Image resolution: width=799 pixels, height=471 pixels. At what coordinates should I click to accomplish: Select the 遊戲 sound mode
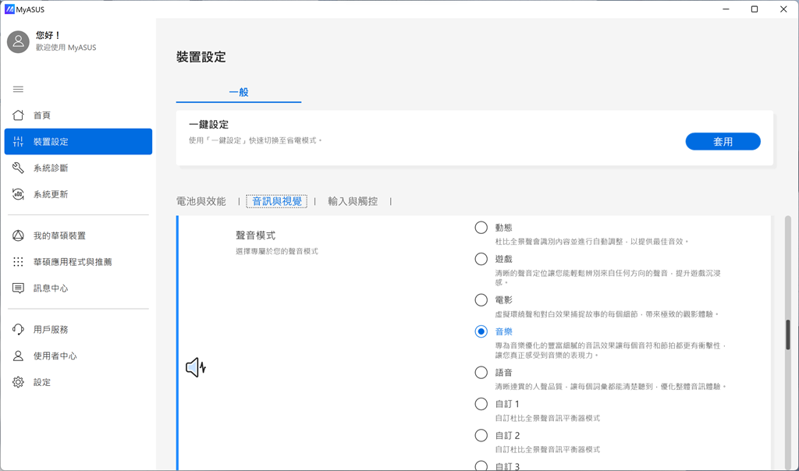point(481,259)
